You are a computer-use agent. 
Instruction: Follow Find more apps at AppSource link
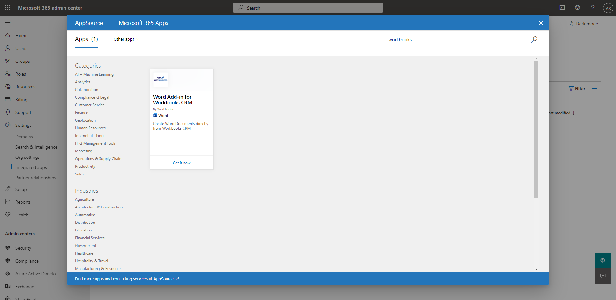click(127, 279)
